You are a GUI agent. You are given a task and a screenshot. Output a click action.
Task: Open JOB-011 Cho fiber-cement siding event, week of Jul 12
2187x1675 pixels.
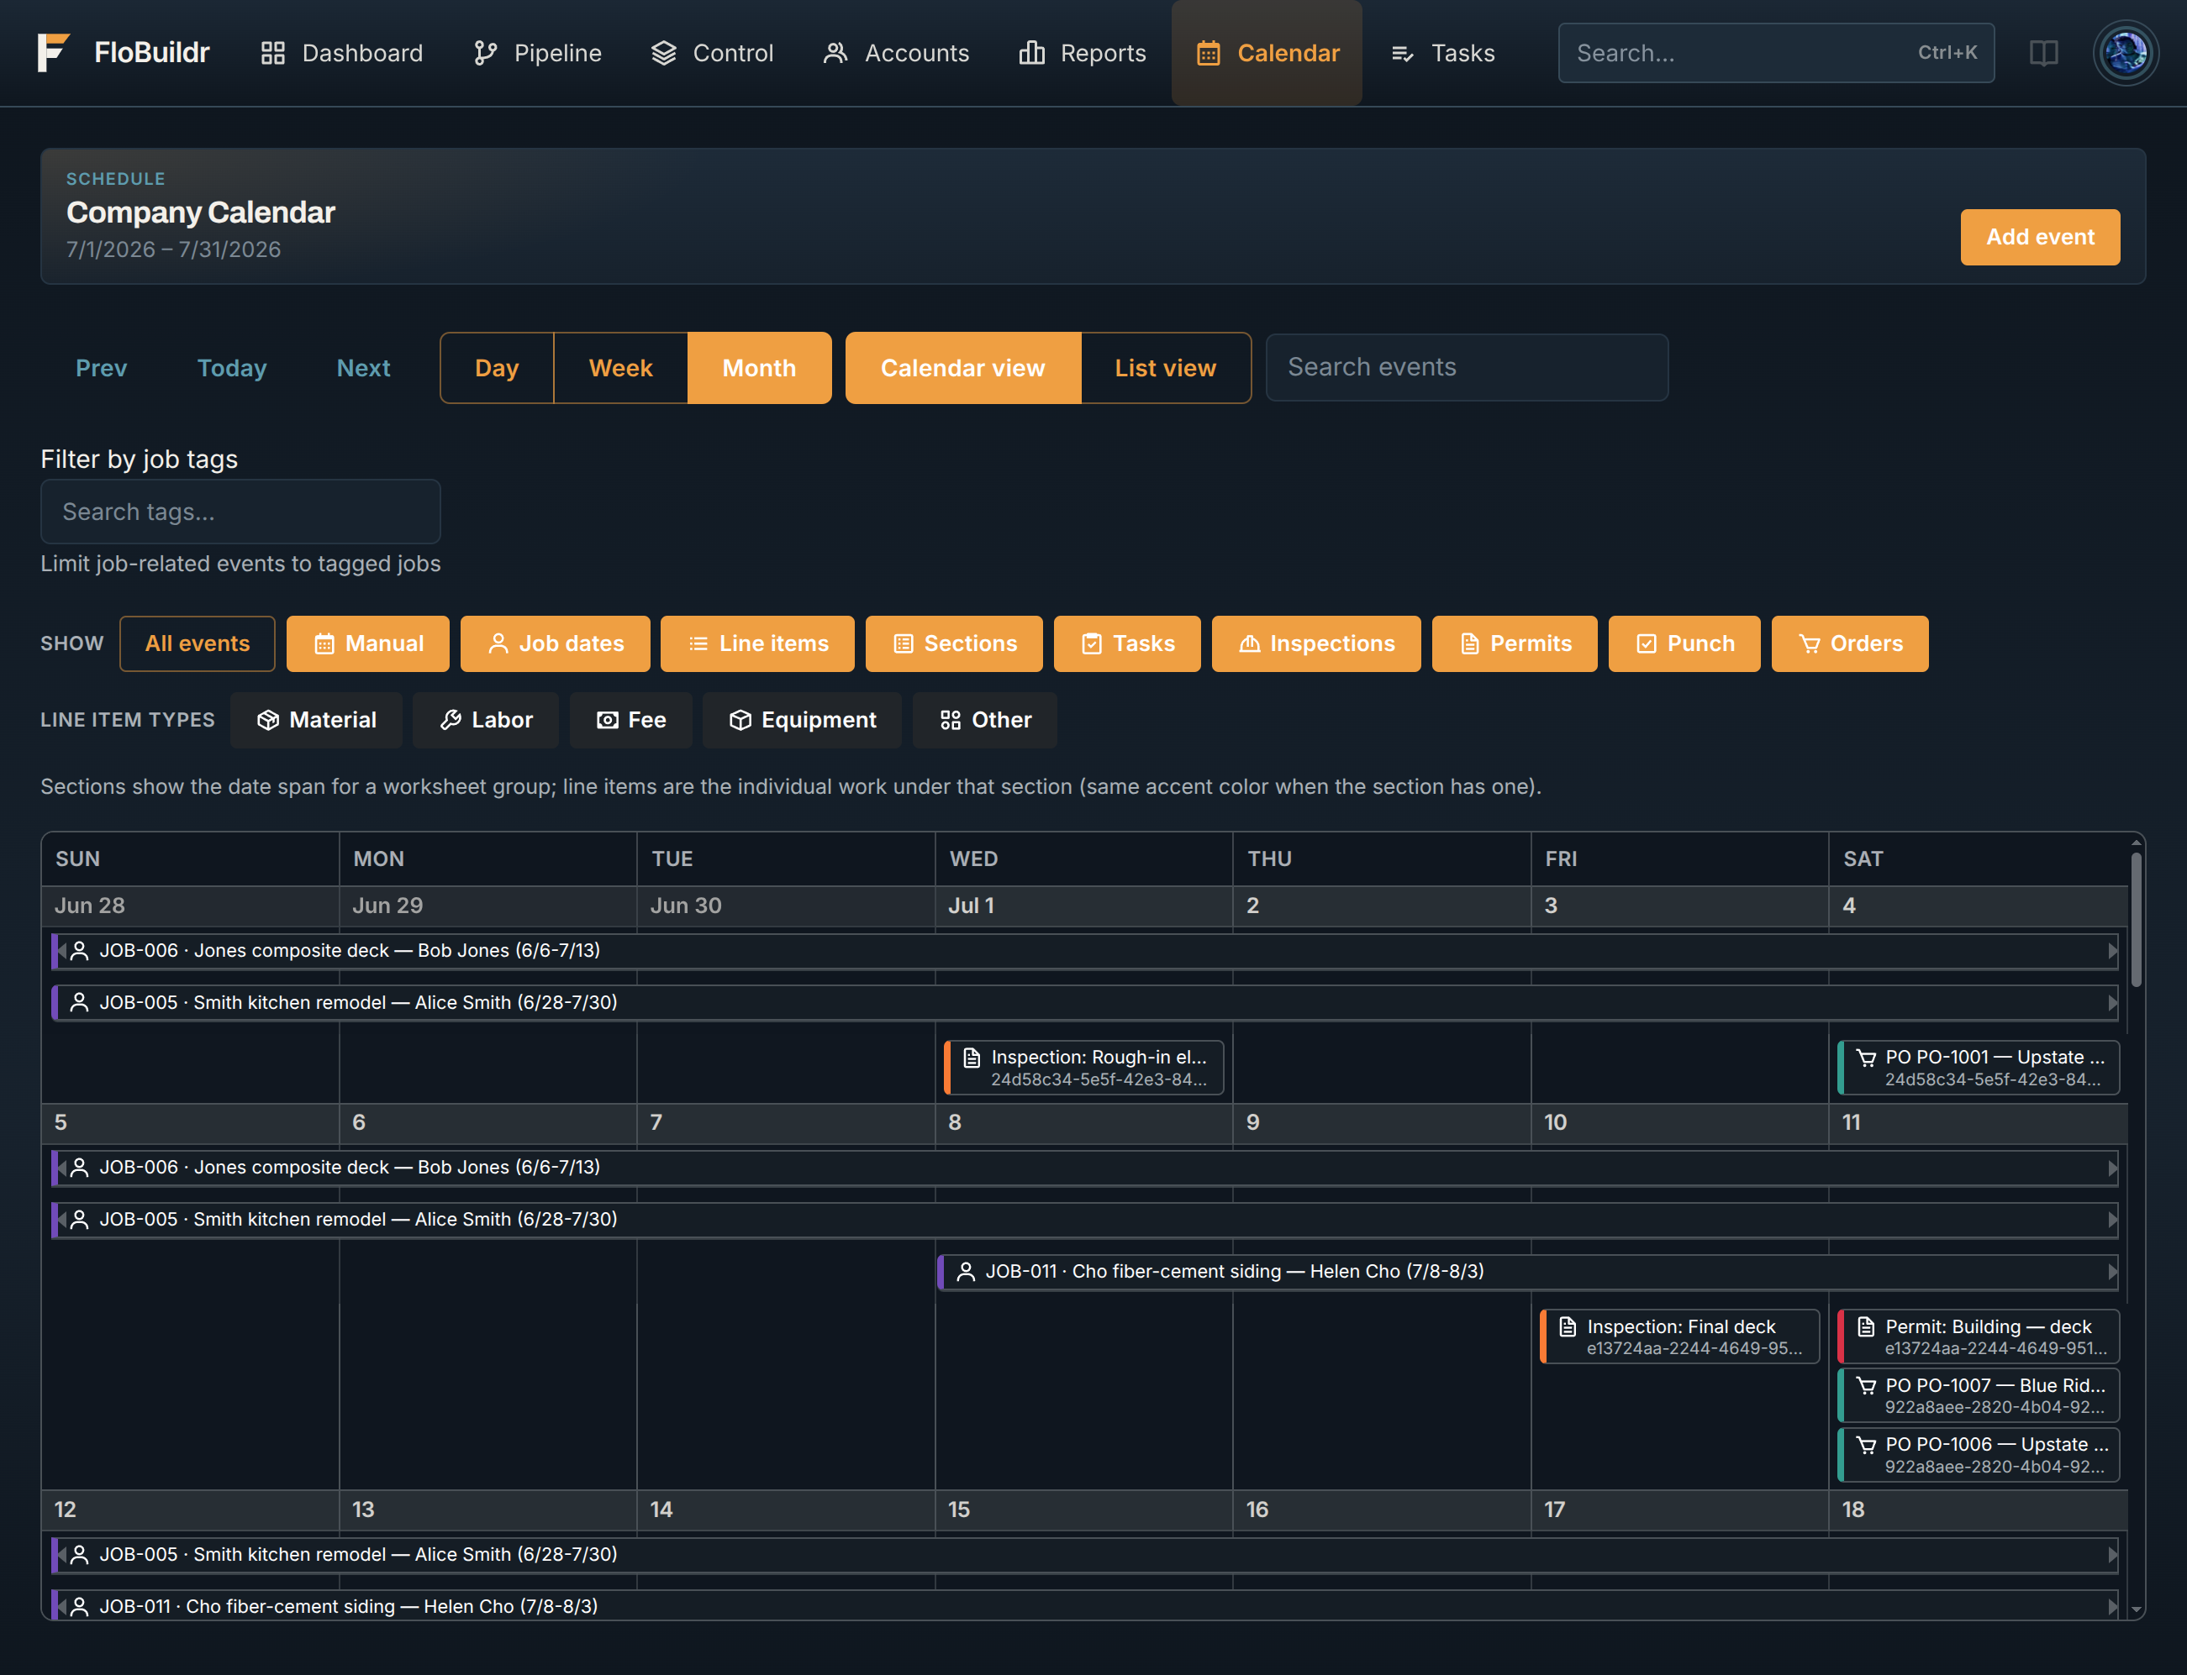point(1084,1605)
